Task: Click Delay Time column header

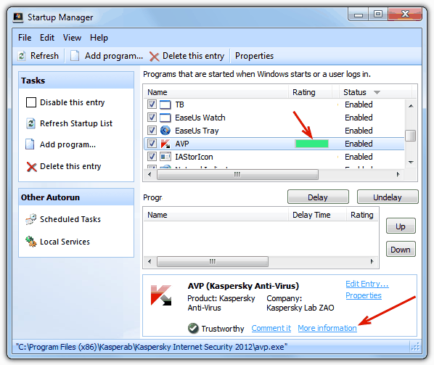Action: (x=317, y=215)
